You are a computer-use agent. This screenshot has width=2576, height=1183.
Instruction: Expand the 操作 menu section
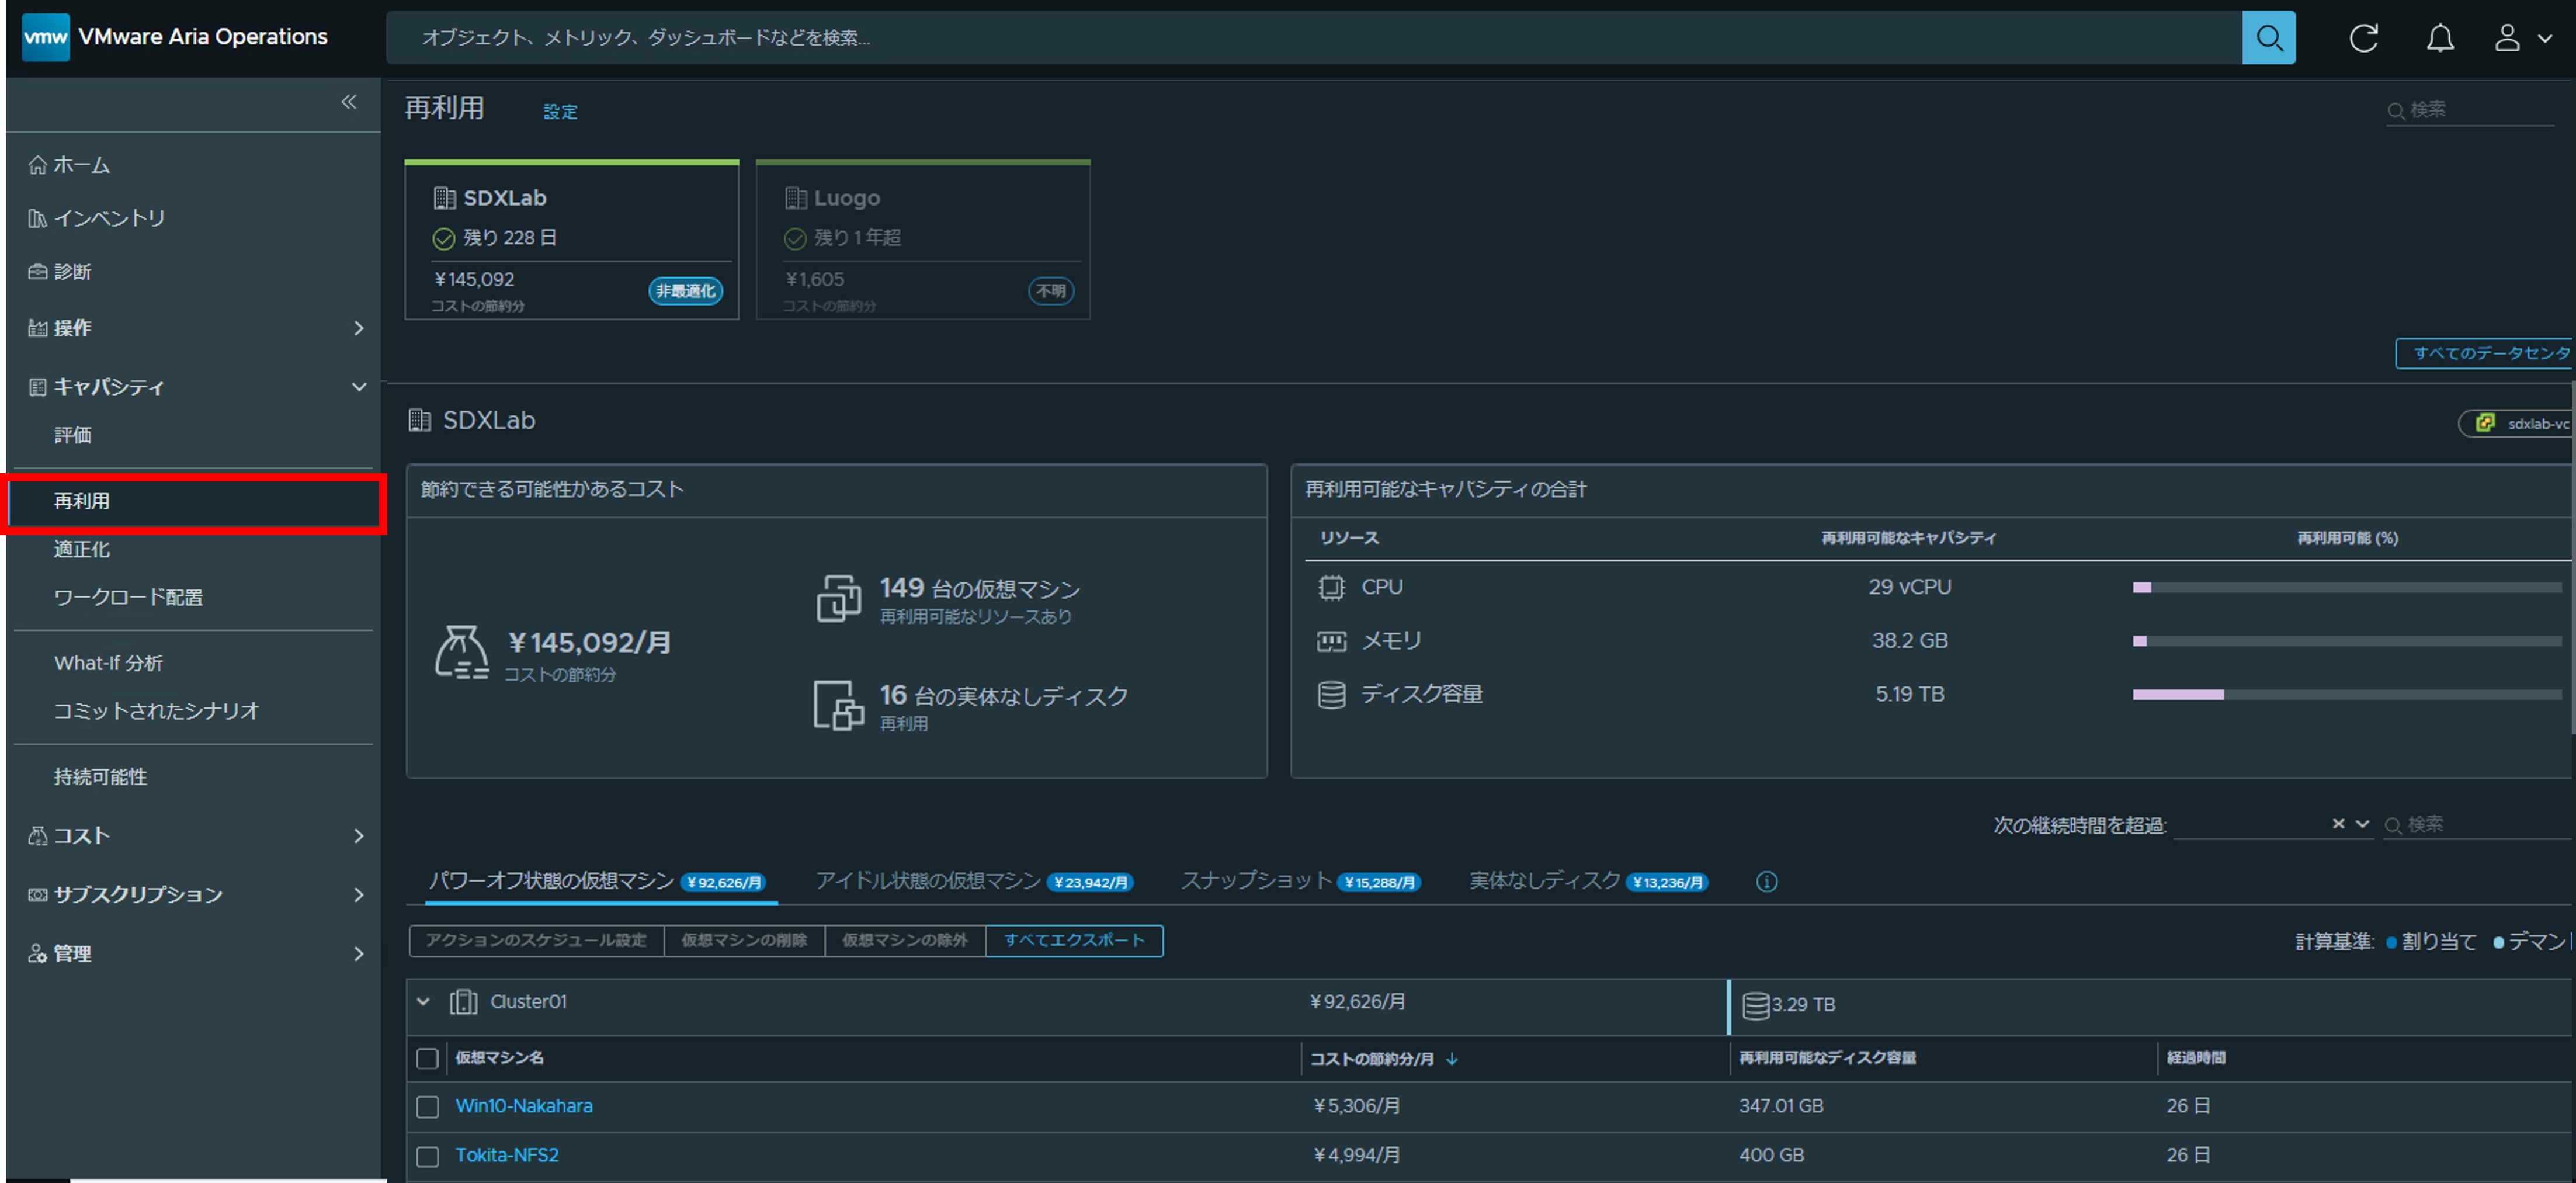[x=196, y=328]
